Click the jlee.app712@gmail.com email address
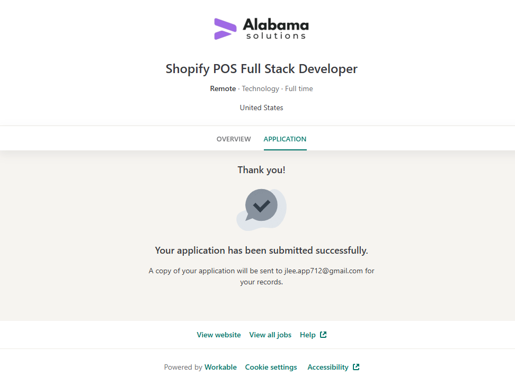 click(324, 271)
